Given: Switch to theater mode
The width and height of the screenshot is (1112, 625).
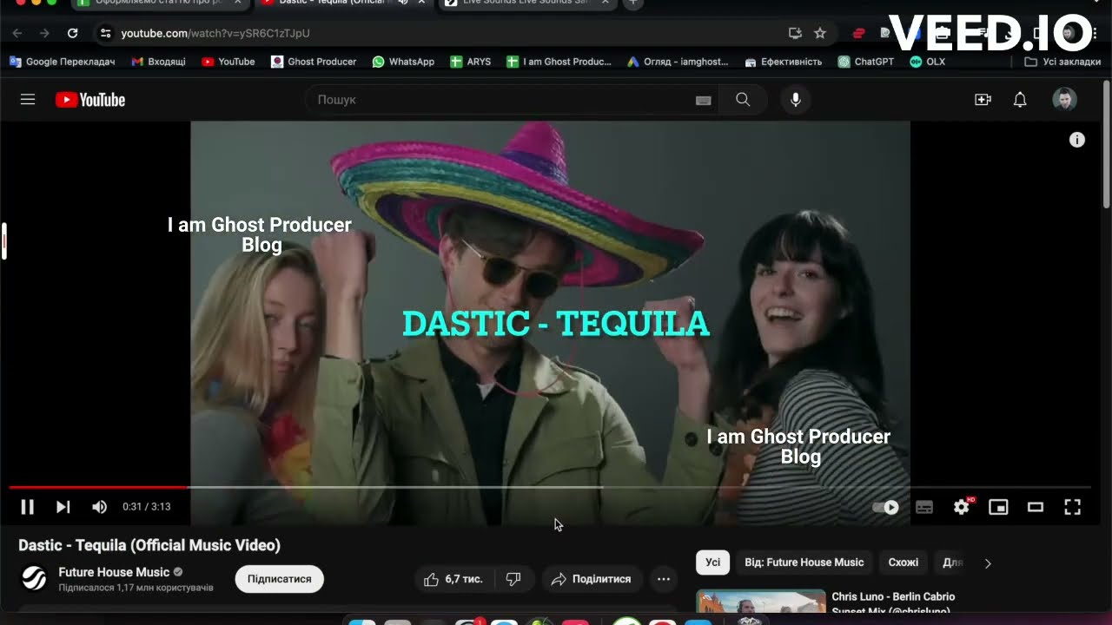Looking at the screenshot, I should 1036,507.
